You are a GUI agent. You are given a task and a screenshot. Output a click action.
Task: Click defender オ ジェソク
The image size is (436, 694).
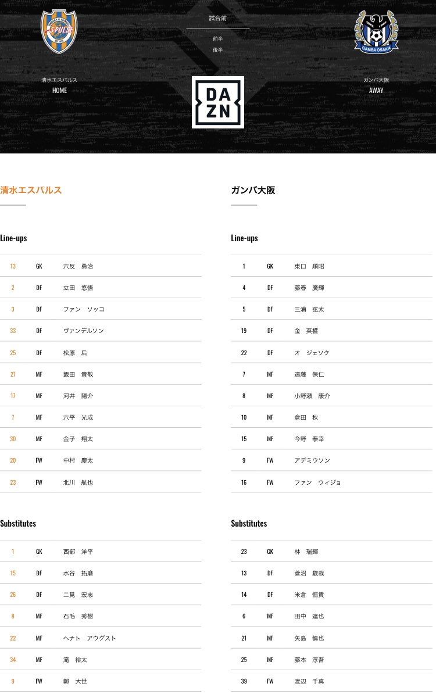tap(312, 353)
